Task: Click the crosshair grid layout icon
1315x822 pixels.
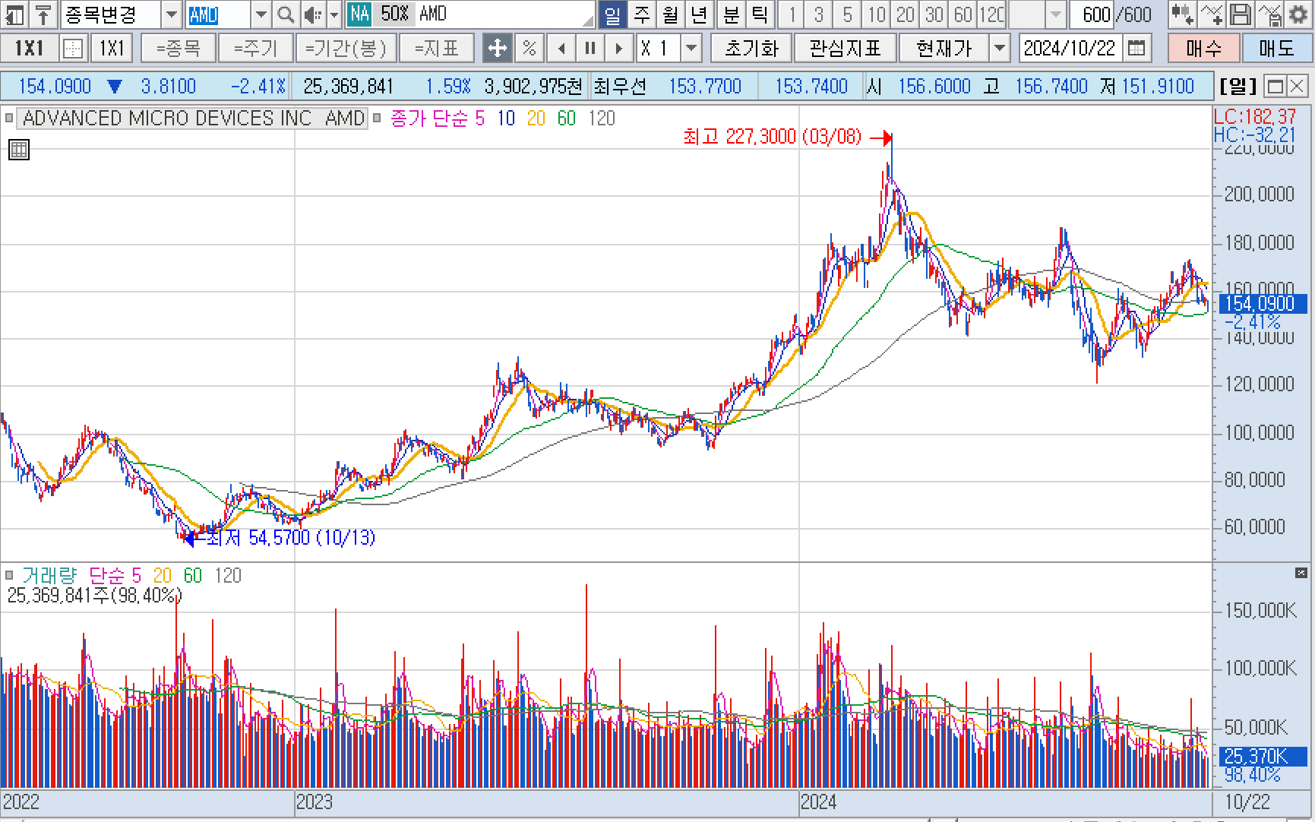Action: click(x=73, y=49)
